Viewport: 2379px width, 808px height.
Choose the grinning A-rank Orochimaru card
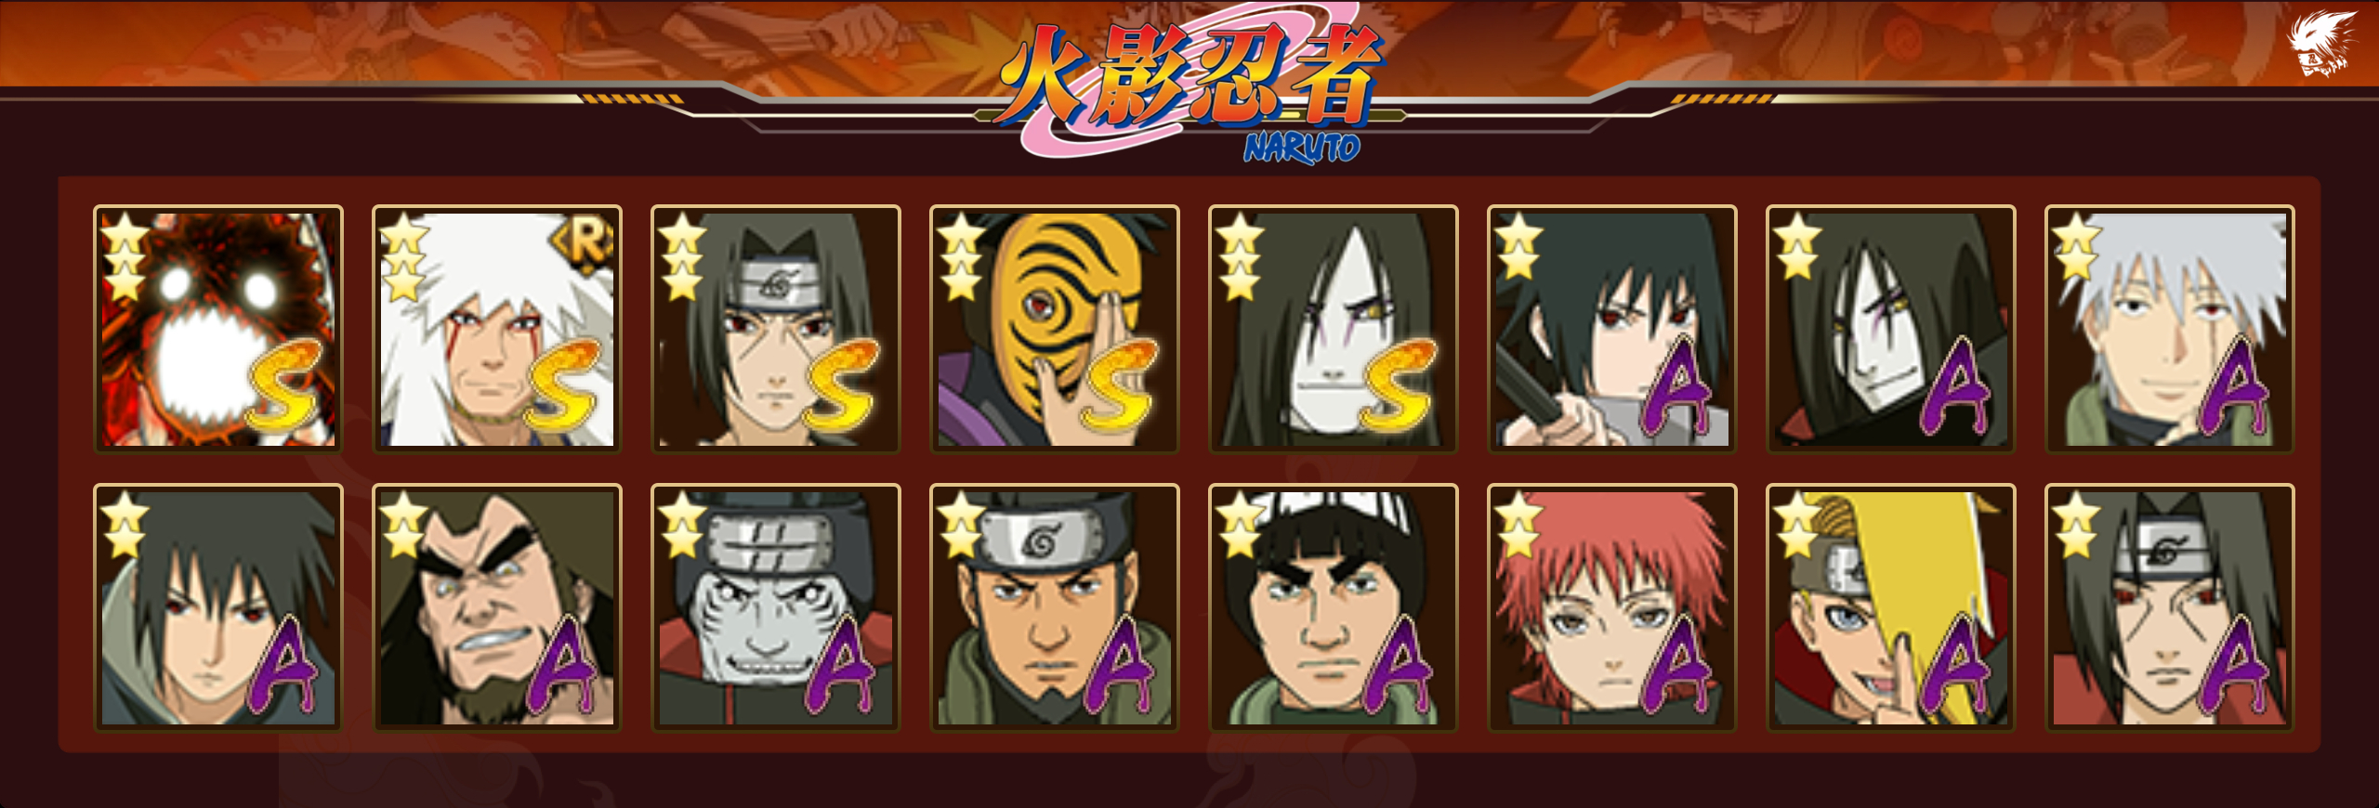point(1891,329)
